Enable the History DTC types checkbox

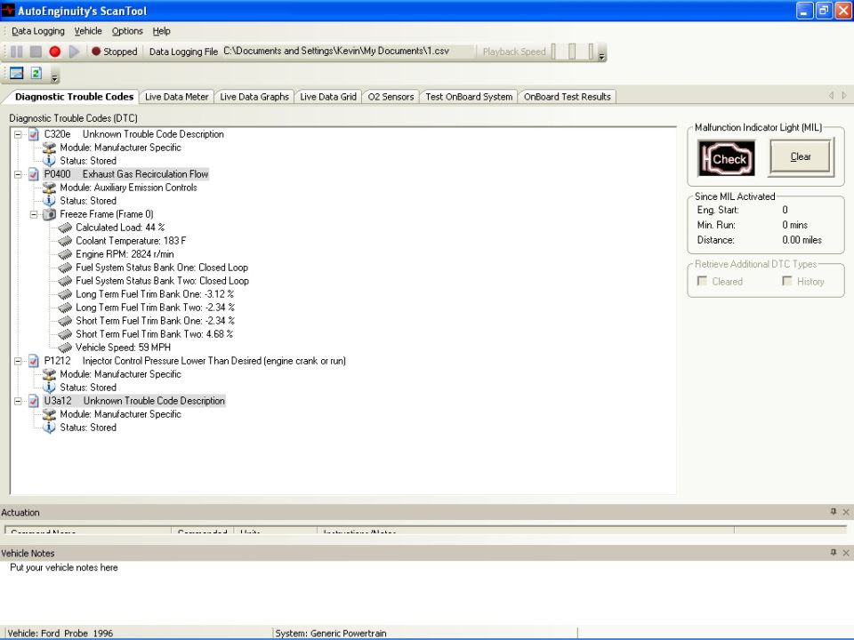787,281
